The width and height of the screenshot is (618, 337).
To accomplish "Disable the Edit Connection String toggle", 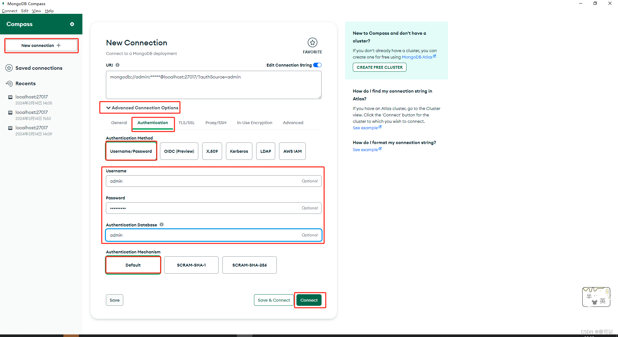I will [317, 65].
